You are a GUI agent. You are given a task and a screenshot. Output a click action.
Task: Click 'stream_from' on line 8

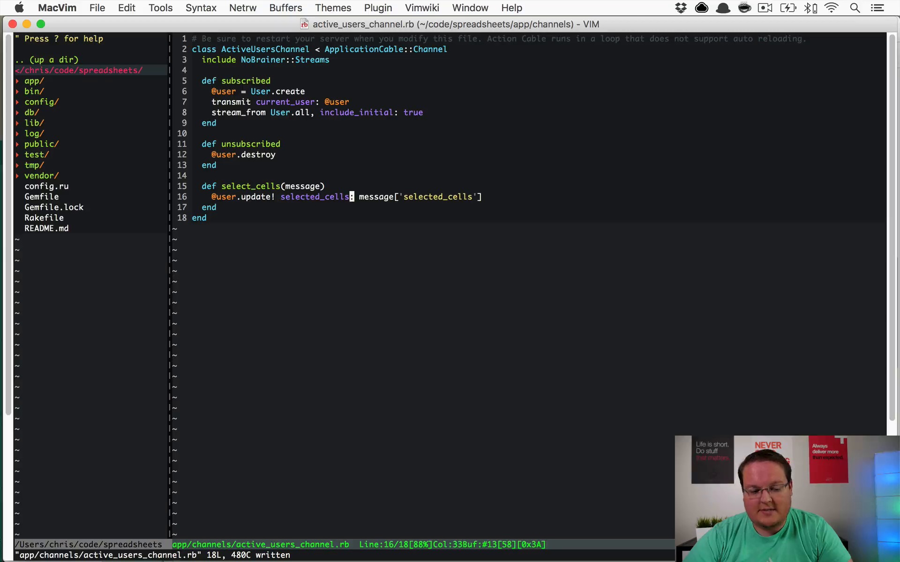point(238,112)
